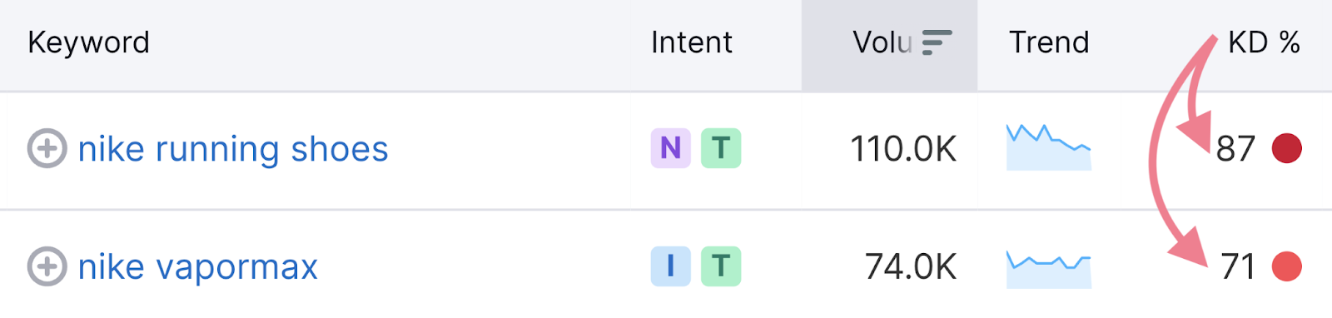1332x318 pixels.
Task: Click Informational intent badge for nike vapormax
Action: coord(670,266)
